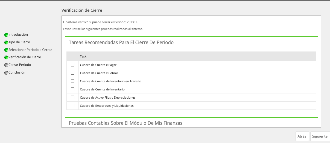Click the green Introducción step indicator
The image size is (330, 143).
point(6,35)
